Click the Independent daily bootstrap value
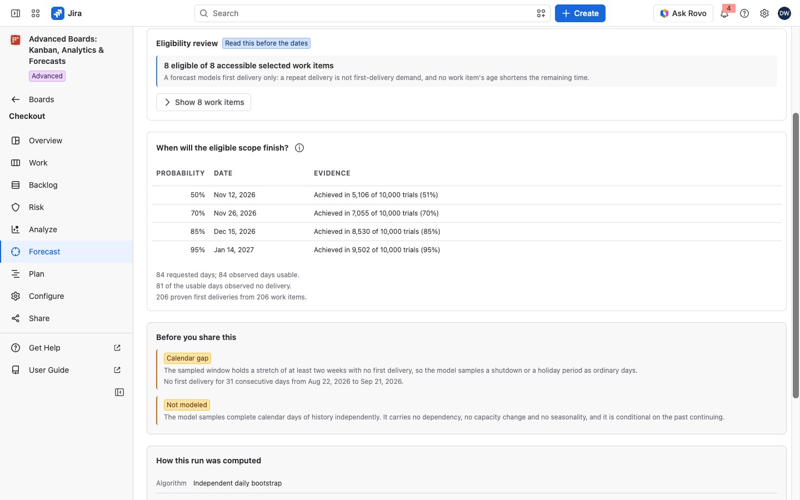 click(237, 483)
